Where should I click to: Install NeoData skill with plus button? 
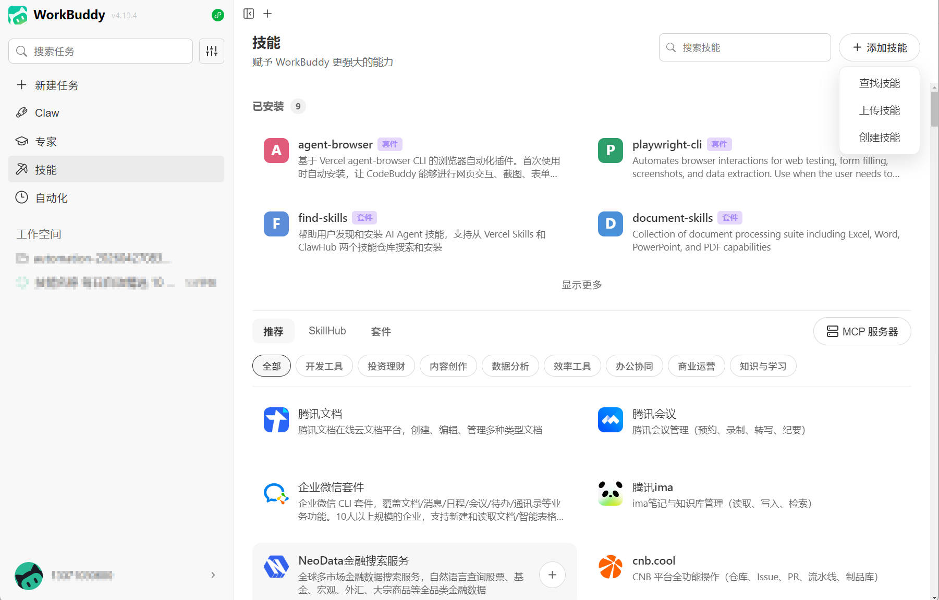click(553, 575)
